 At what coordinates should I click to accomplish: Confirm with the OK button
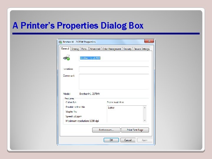click(x=111, y=140)
